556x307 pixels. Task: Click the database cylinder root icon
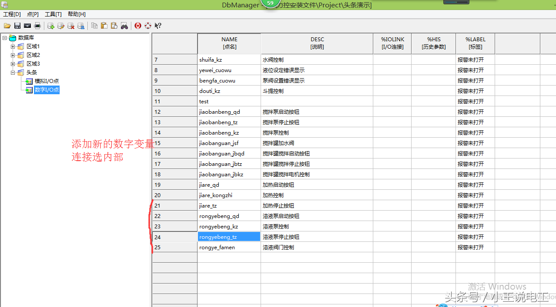(13, 38)
